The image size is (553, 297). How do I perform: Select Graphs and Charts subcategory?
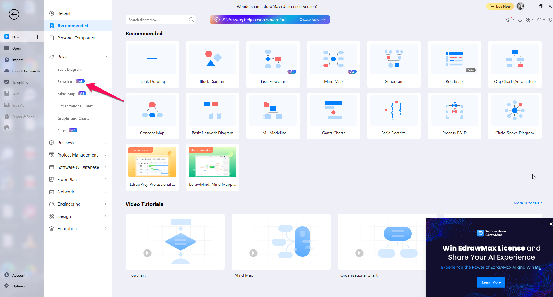[73, 118]
